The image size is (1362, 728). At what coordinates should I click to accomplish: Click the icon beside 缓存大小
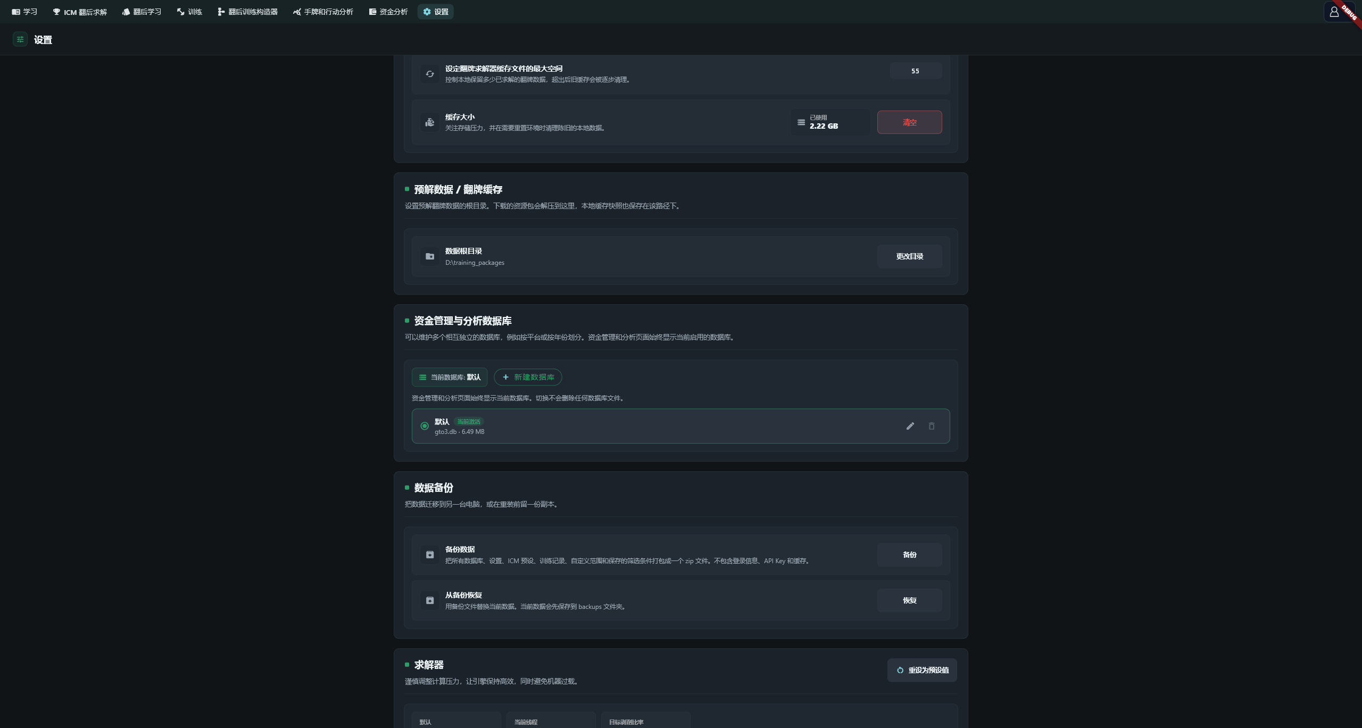click(430, 122)
